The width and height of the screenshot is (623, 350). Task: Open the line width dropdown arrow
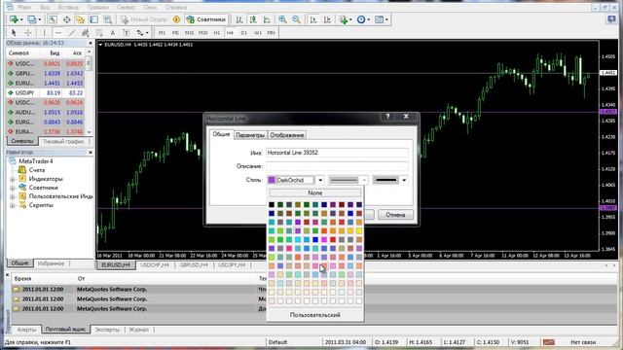tap(404, 180)
